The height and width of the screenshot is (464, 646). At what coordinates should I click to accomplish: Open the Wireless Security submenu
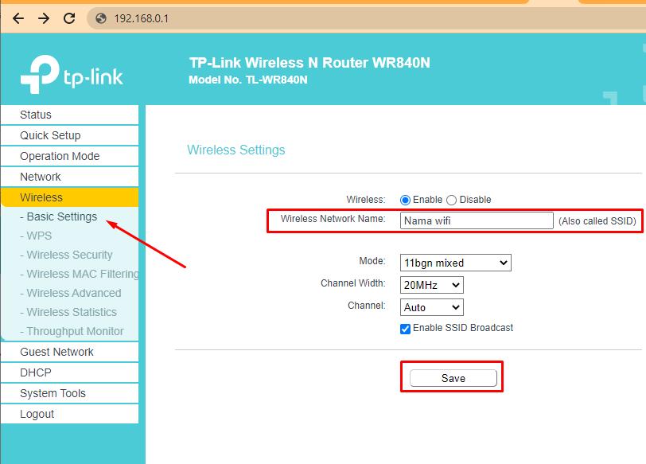pyautogui.click(x=66, y=255)
